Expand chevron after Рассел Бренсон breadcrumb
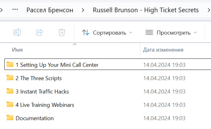 (x=83, y=10)
